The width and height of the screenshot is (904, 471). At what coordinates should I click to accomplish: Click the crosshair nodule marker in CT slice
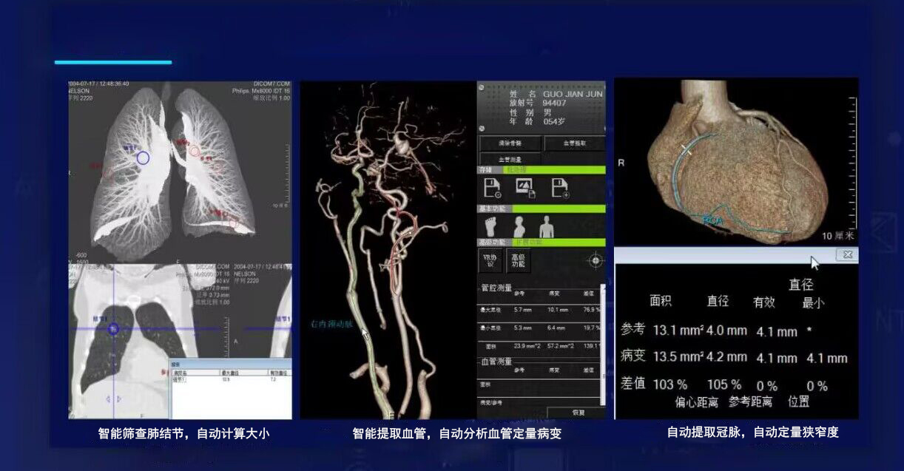113,328
